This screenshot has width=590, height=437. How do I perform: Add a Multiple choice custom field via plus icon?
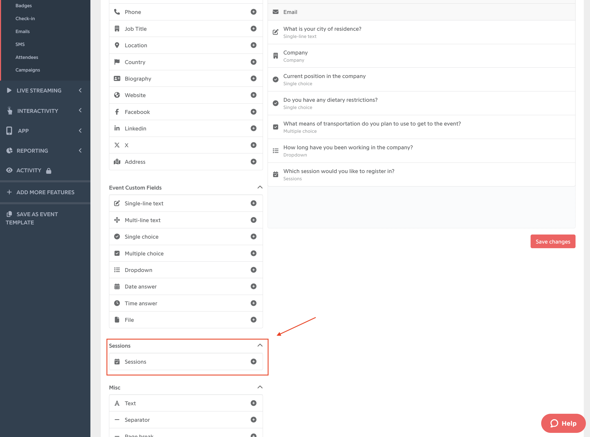tap(253, 253)
